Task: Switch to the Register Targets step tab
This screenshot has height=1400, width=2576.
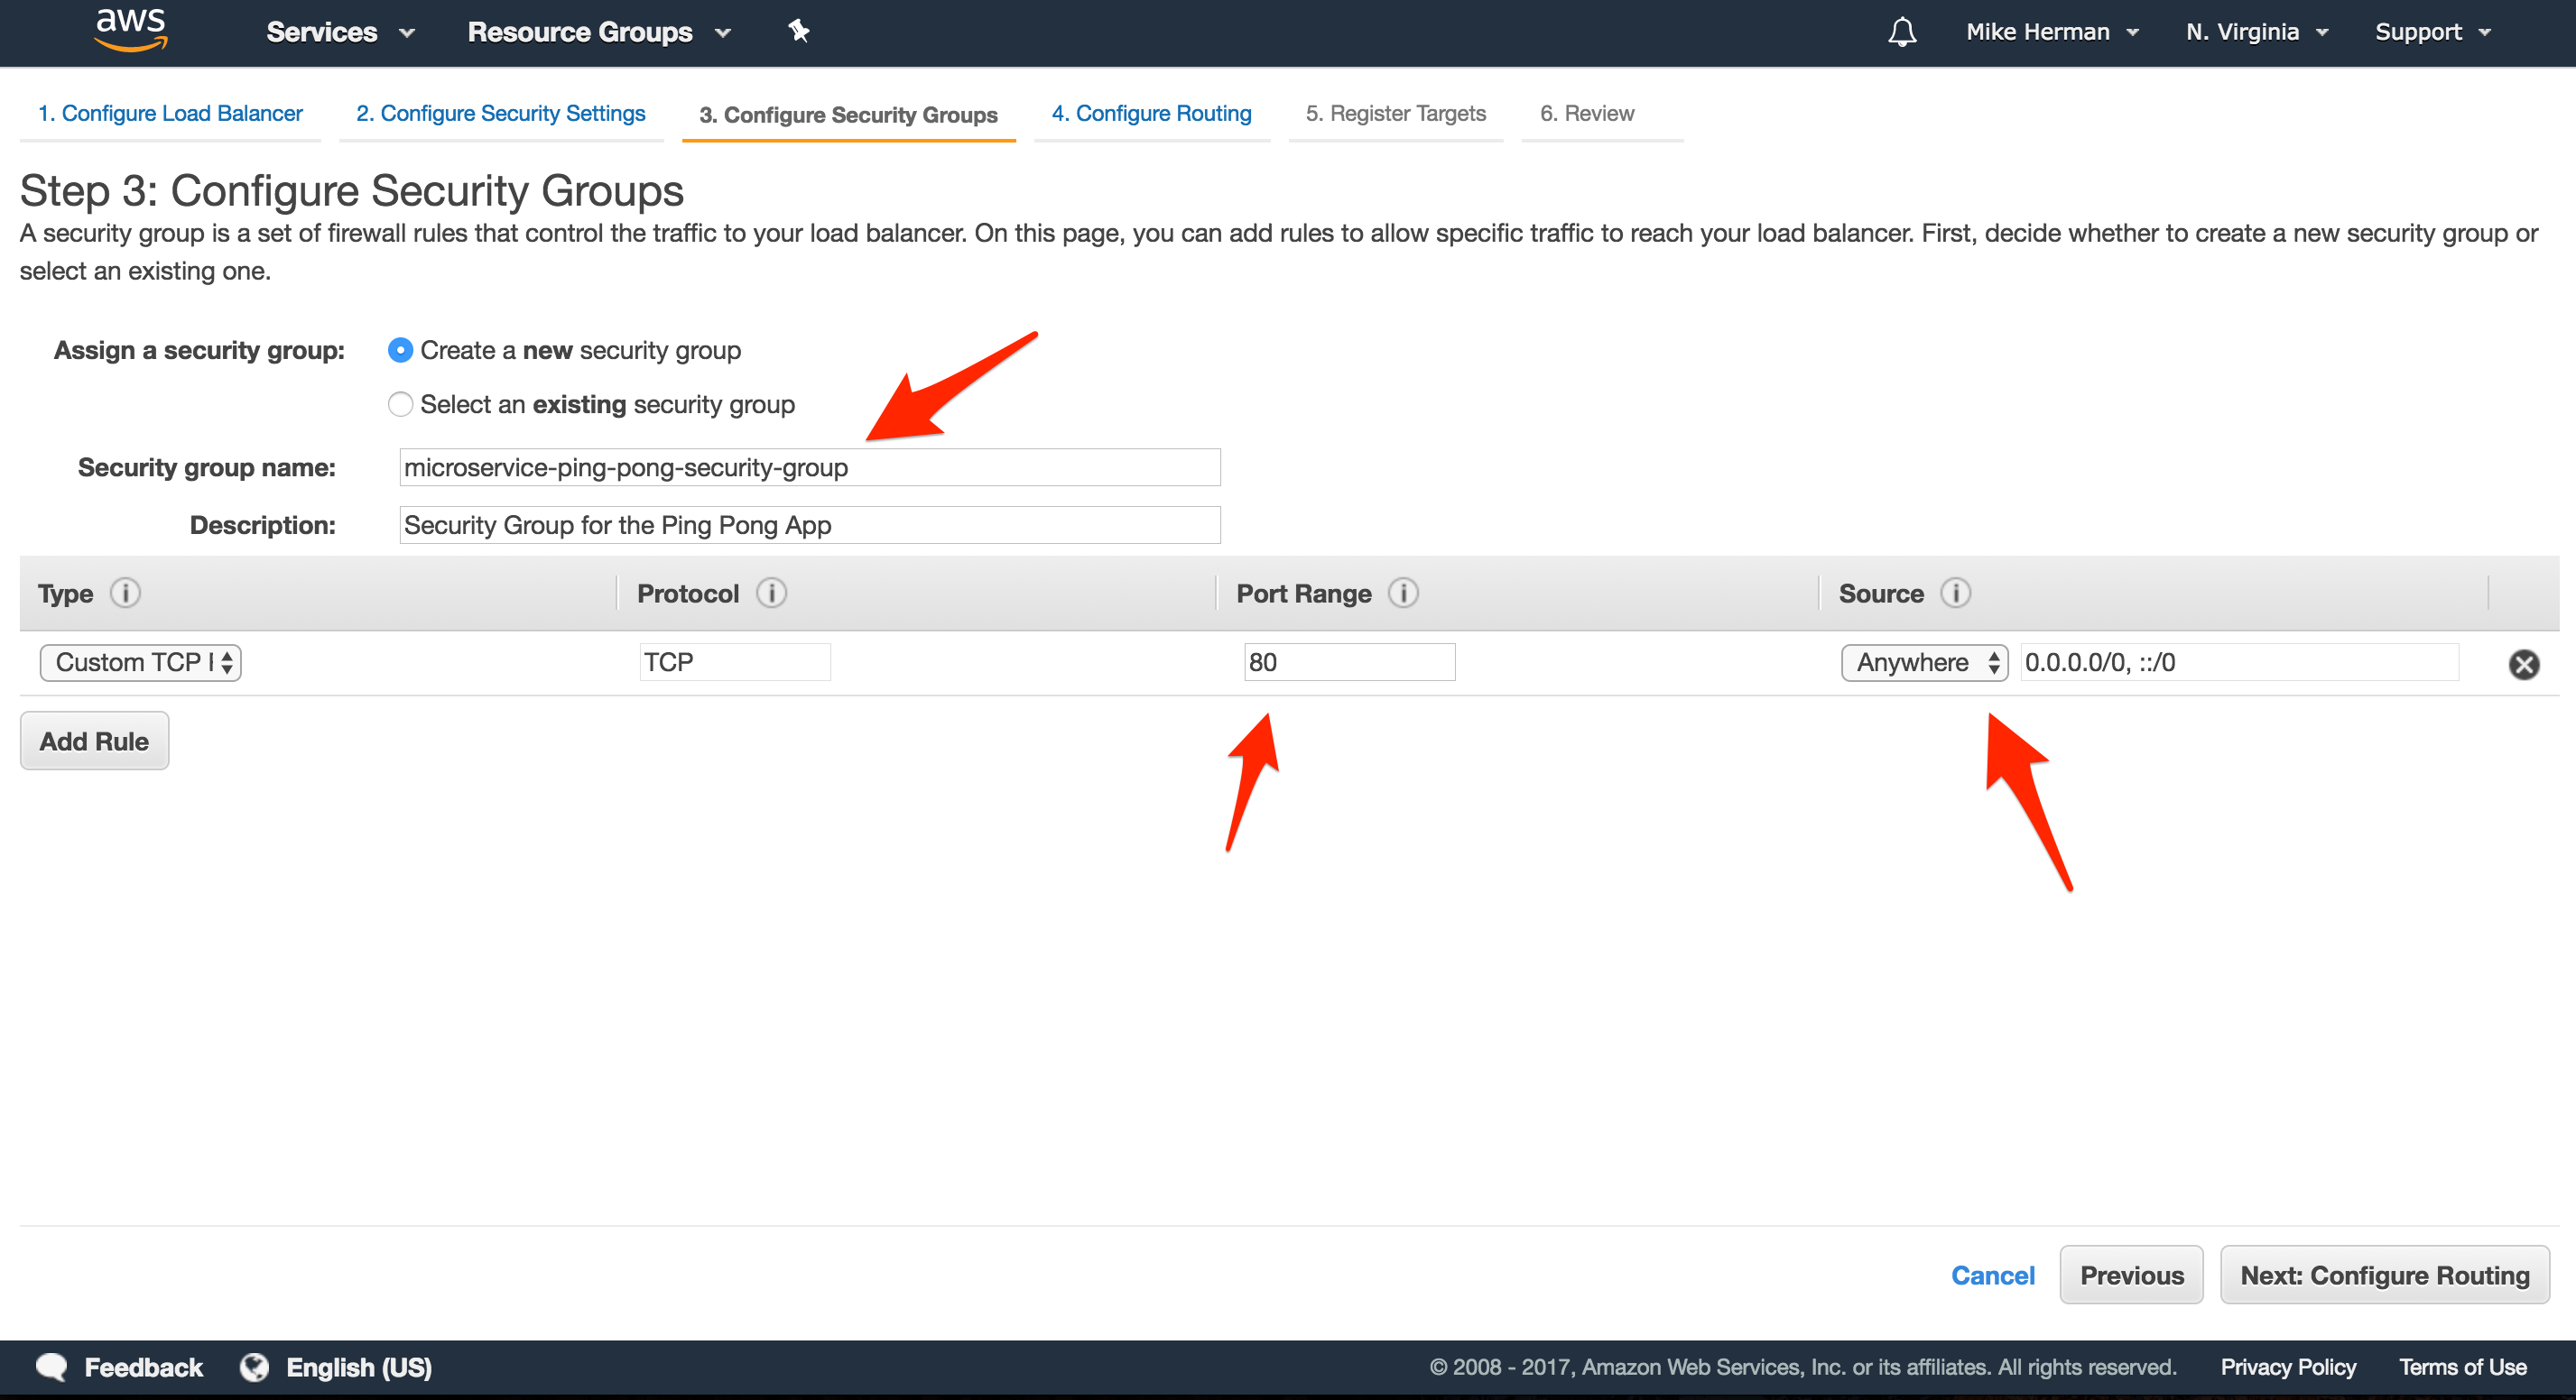Action: pyautogui.click(x=1396, y=113)
